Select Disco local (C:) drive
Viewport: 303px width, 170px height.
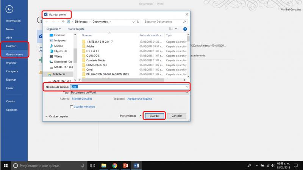tap(63, 62)
